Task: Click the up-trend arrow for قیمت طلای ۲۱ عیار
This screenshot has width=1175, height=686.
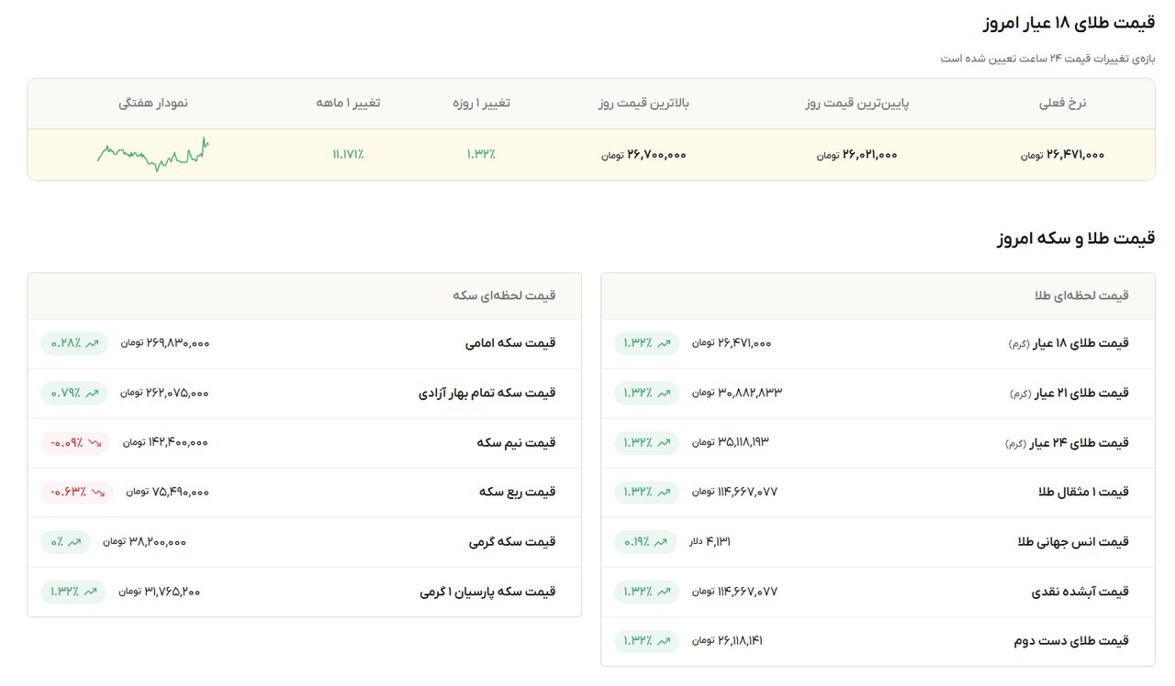Action: click(664, 393)
